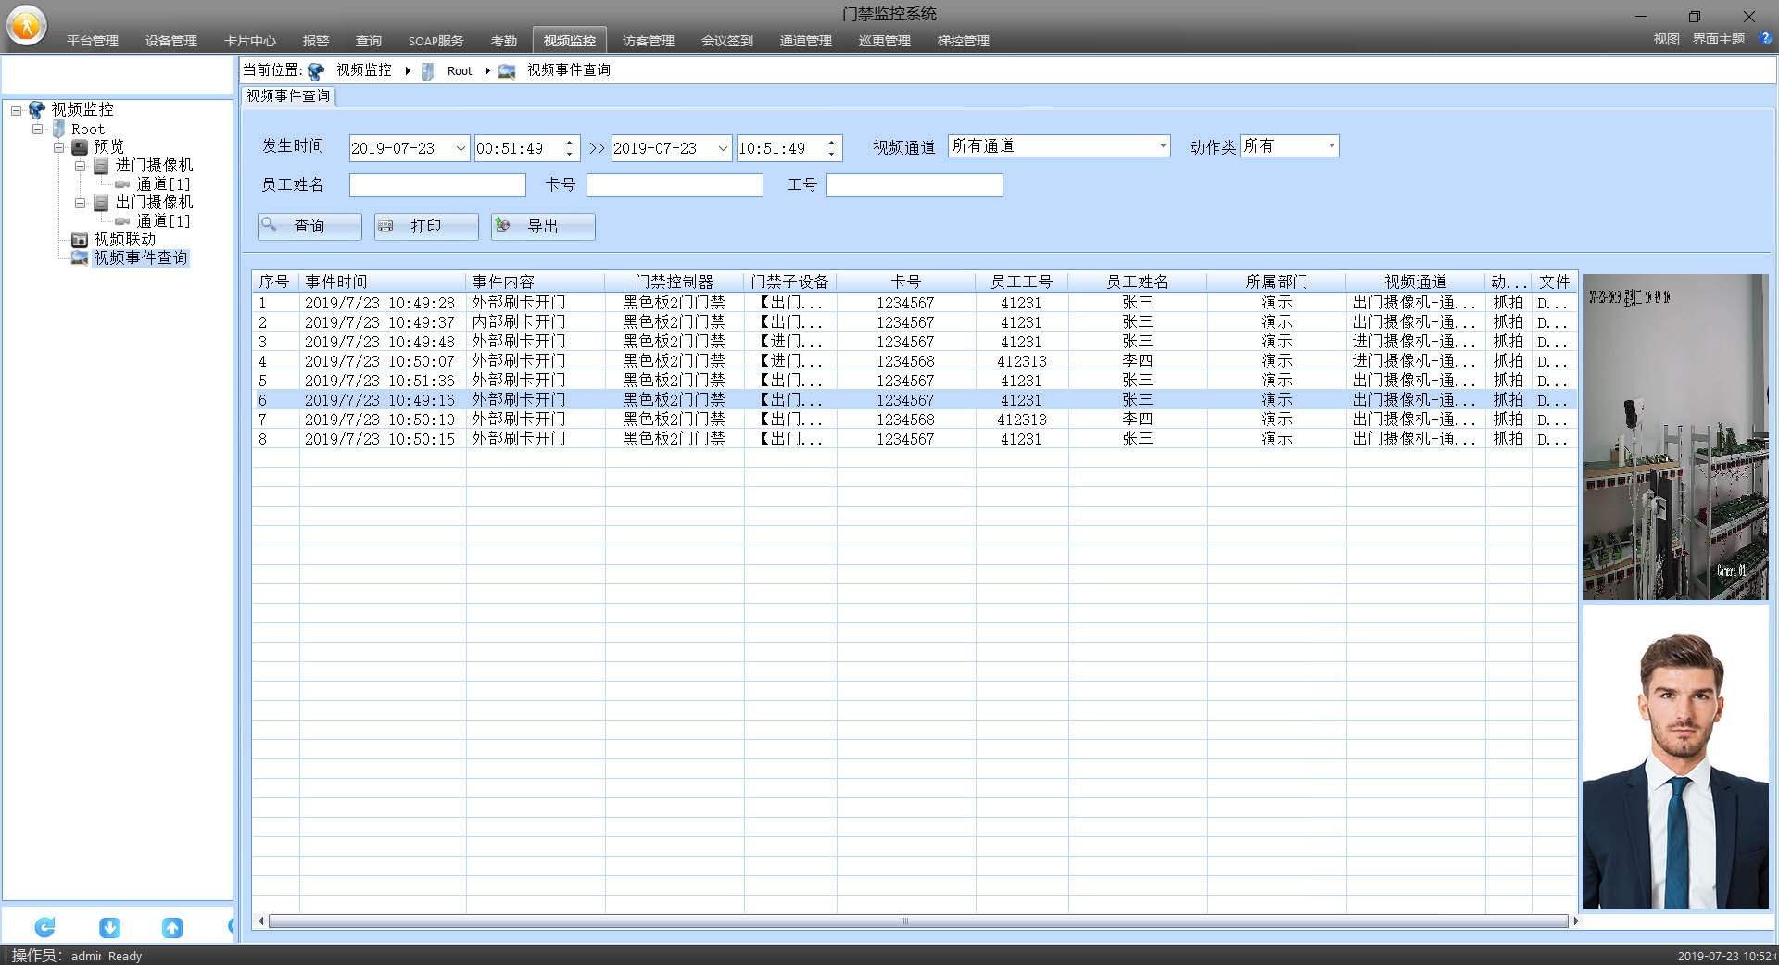Click the 导出 export button
This screenshot has width=1779, height=965.
pyautogui.click(x=543, y=226)
